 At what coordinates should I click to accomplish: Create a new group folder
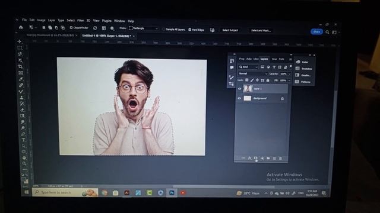(x=268, y=158)
